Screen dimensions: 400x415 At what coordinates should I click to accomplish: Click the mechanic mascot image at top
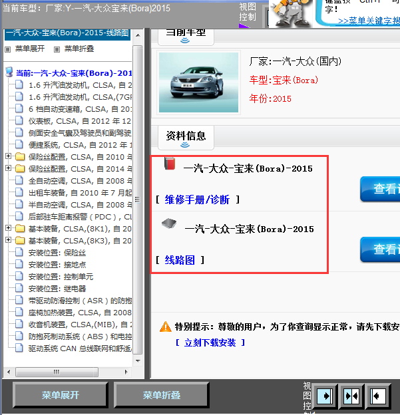pos(291,13)
